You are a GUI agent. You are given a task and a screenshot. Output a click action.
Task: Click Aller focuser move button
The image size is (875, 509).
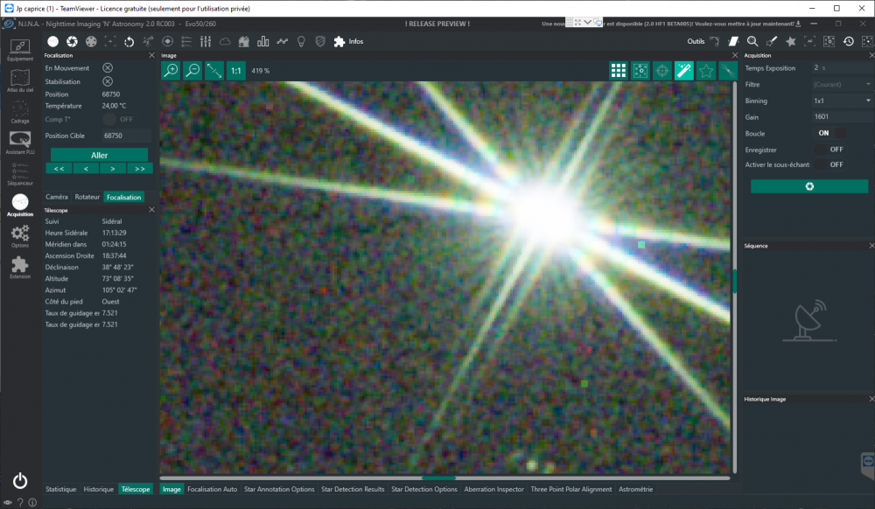pyautogui.click(x=100, y=155)
